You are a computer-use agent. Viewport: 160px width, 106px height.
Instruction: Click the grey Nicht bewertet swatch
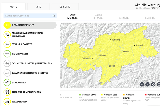click(61, 95)
